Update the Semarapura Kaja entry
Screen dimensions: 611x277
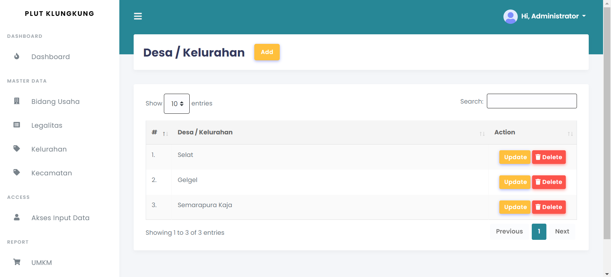tap(515, 207)
